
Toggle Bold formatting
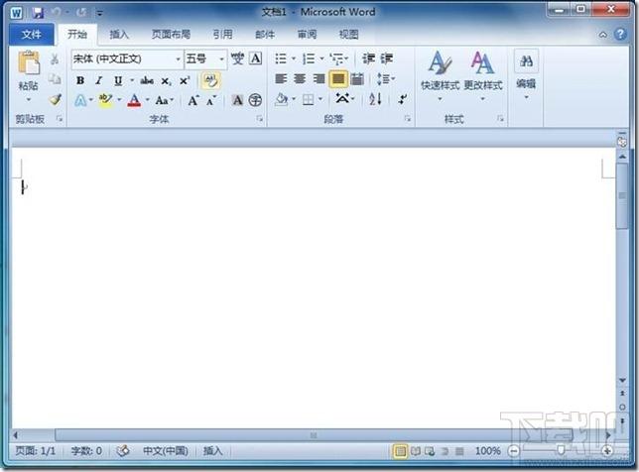point(80,80)
